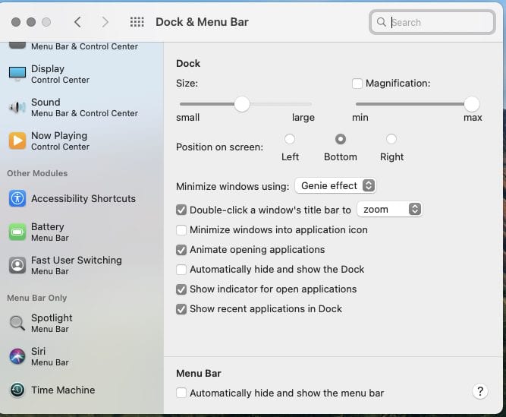Select the Sound speaker icon

[17, 107]
